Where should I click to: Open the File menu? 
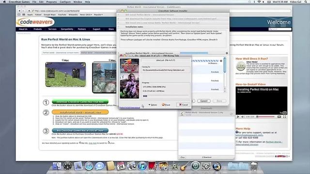pos(34,2)
